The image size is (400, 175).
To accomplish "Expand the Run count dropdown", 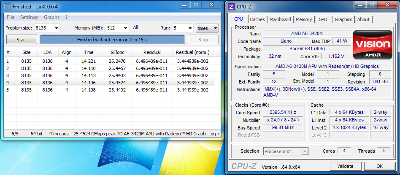I will [x=190, y=28].
